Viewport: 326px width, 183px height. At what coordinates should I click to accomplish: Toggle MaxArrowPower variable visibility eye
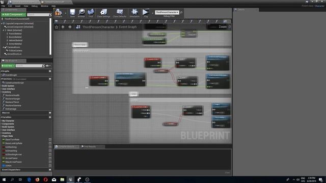click(x=50, y=162)
